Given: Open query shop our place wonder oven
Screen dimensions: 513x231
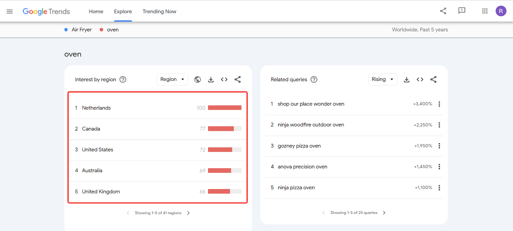Looking at the screenshot, I should click(x=311, y=104).
